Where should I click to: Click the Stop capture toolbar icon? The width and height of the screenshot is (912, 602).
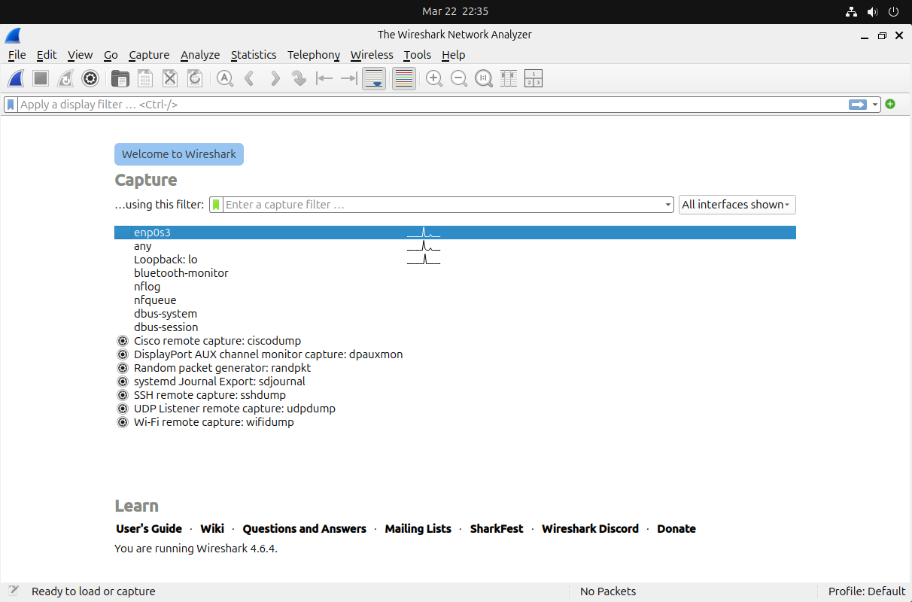[x=41, y=78]
